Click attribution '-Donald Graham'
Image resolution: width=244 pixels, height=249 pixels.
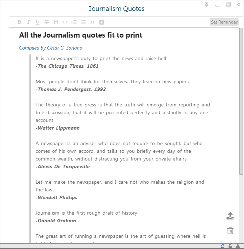[56, 221]
